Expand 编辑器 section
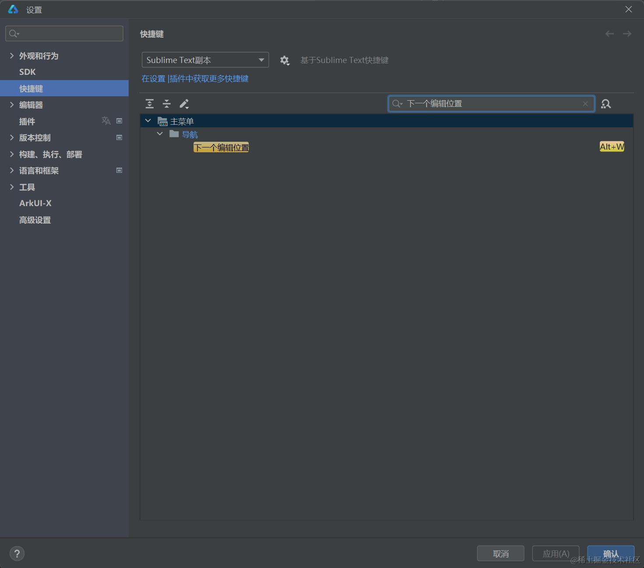644x568 pixels. point(12,105)
